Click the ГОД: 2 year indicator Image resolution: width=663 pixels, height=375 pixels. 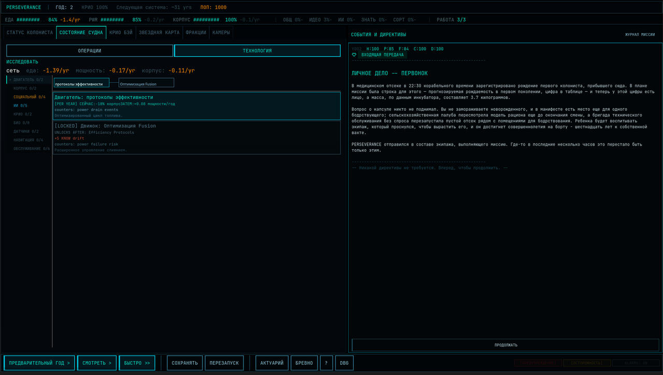coord(64,7)
